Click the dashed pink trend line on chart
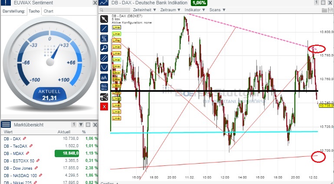This screenshot has width=334, height=184. pos(251,32)
